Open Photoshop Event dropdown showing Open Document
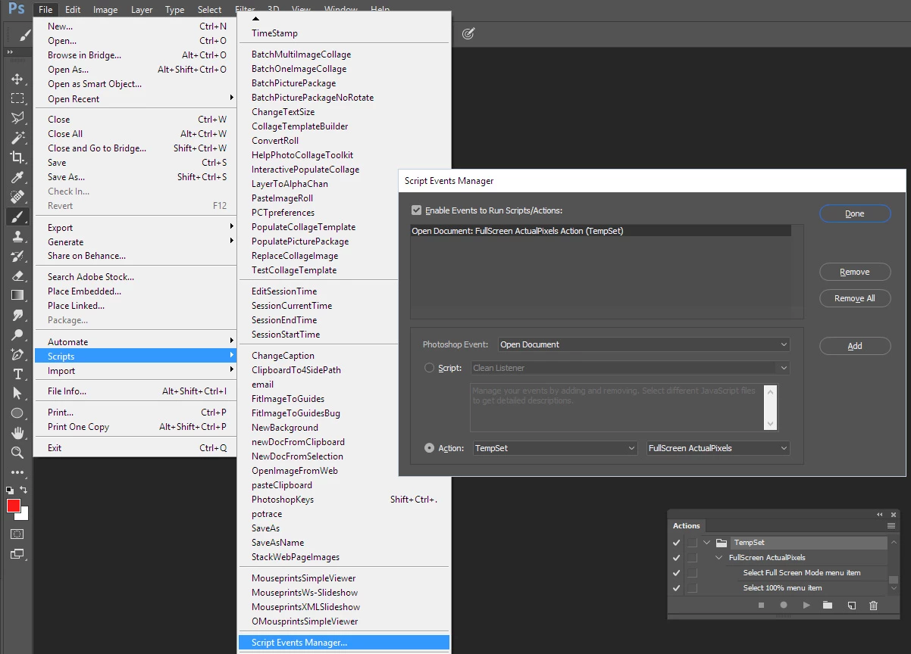The width and height of the screenshot is (911, 654). pos(644,344)
